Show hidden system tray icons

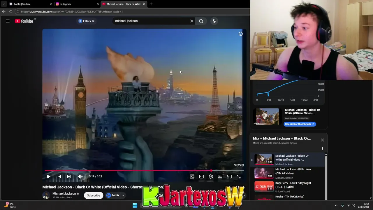tap(336, 205)
